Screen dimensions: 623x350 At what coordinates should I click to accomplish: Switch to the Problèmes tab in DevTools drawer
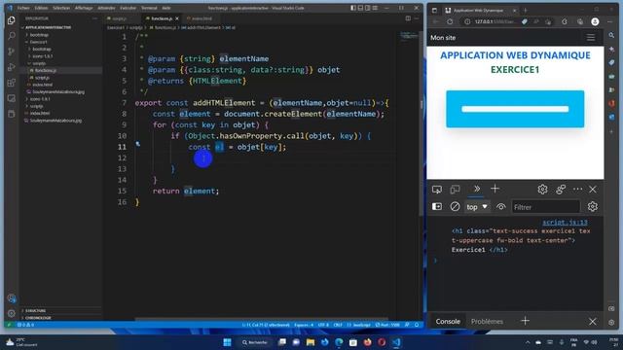pyautogui.click(x=487, y=322)
